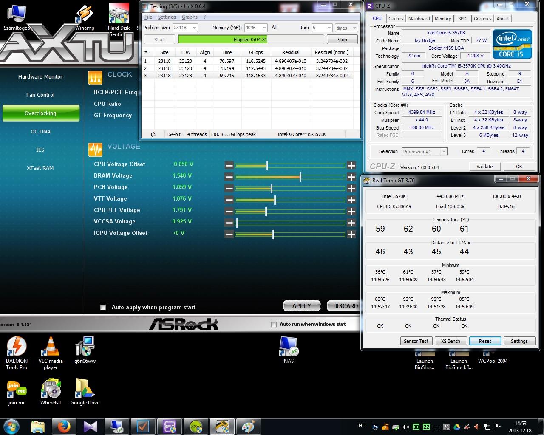Click the CLOCK section icon in AXTU
The image size is (544, 435).
[x=95, y=77]
